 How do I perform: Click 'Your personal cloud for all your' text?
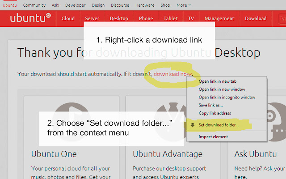click(x=71, y=168)
